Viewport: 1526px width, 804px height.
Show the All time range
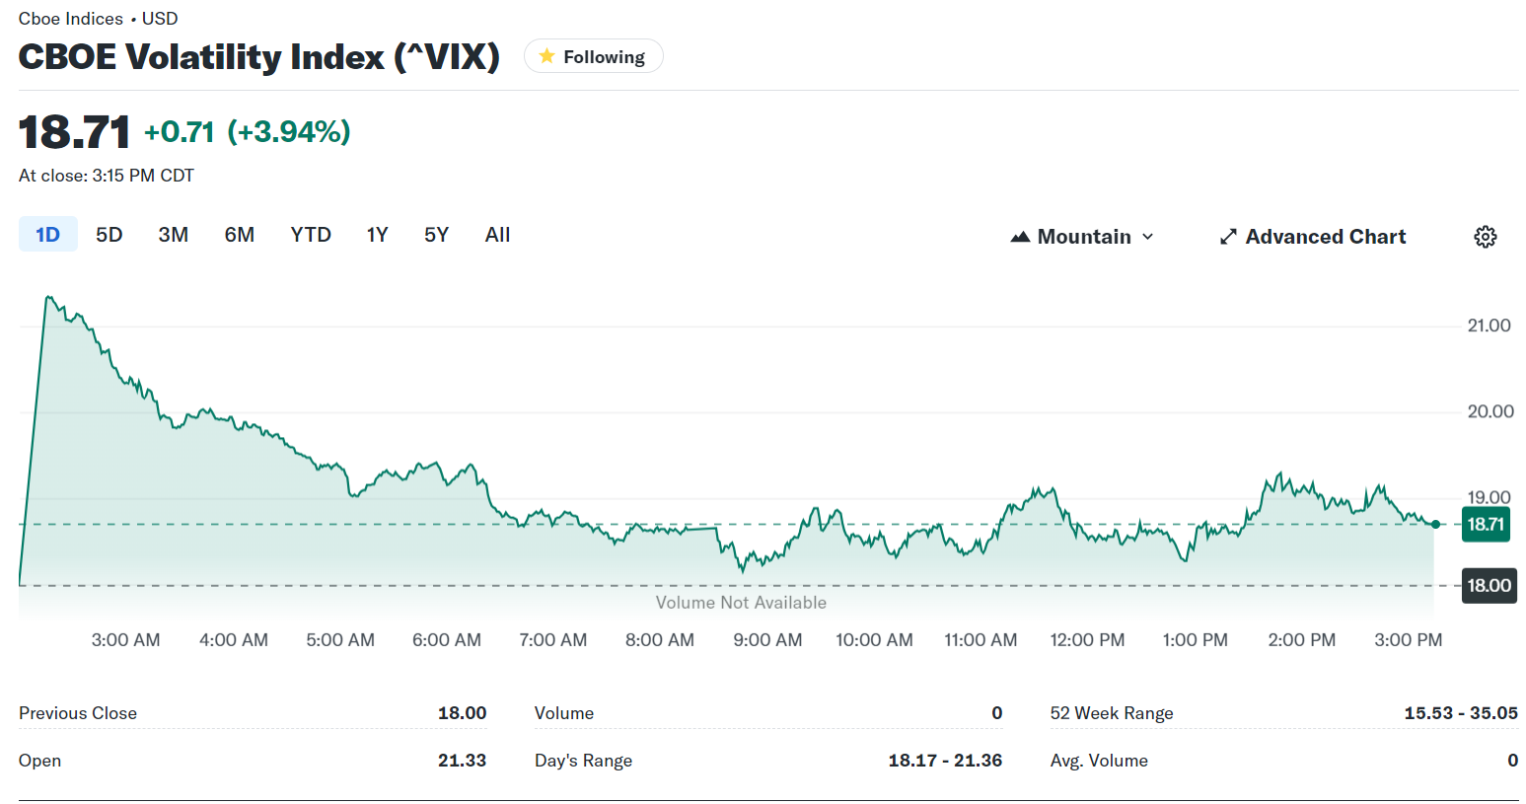(497, 235)
